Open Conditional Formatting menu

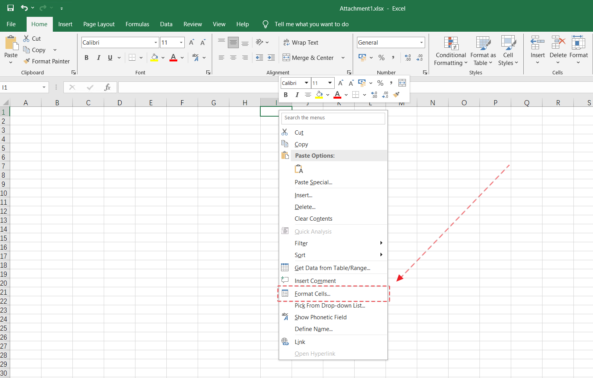coord(451,51)
